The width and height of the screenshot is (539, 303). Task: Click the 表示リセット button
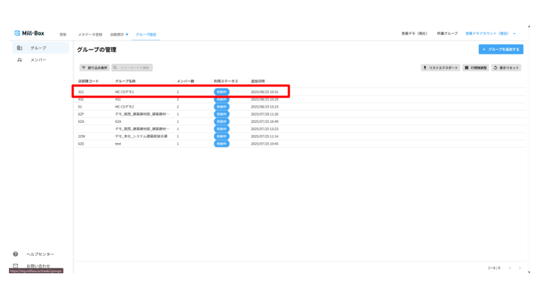(x=506, y=68)
